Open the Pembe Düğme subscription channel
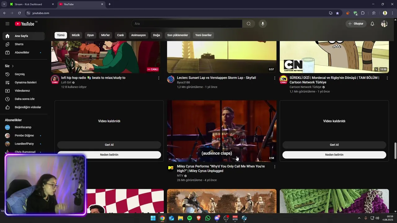Screen dimensions: 397x223 tap(24, 136)
